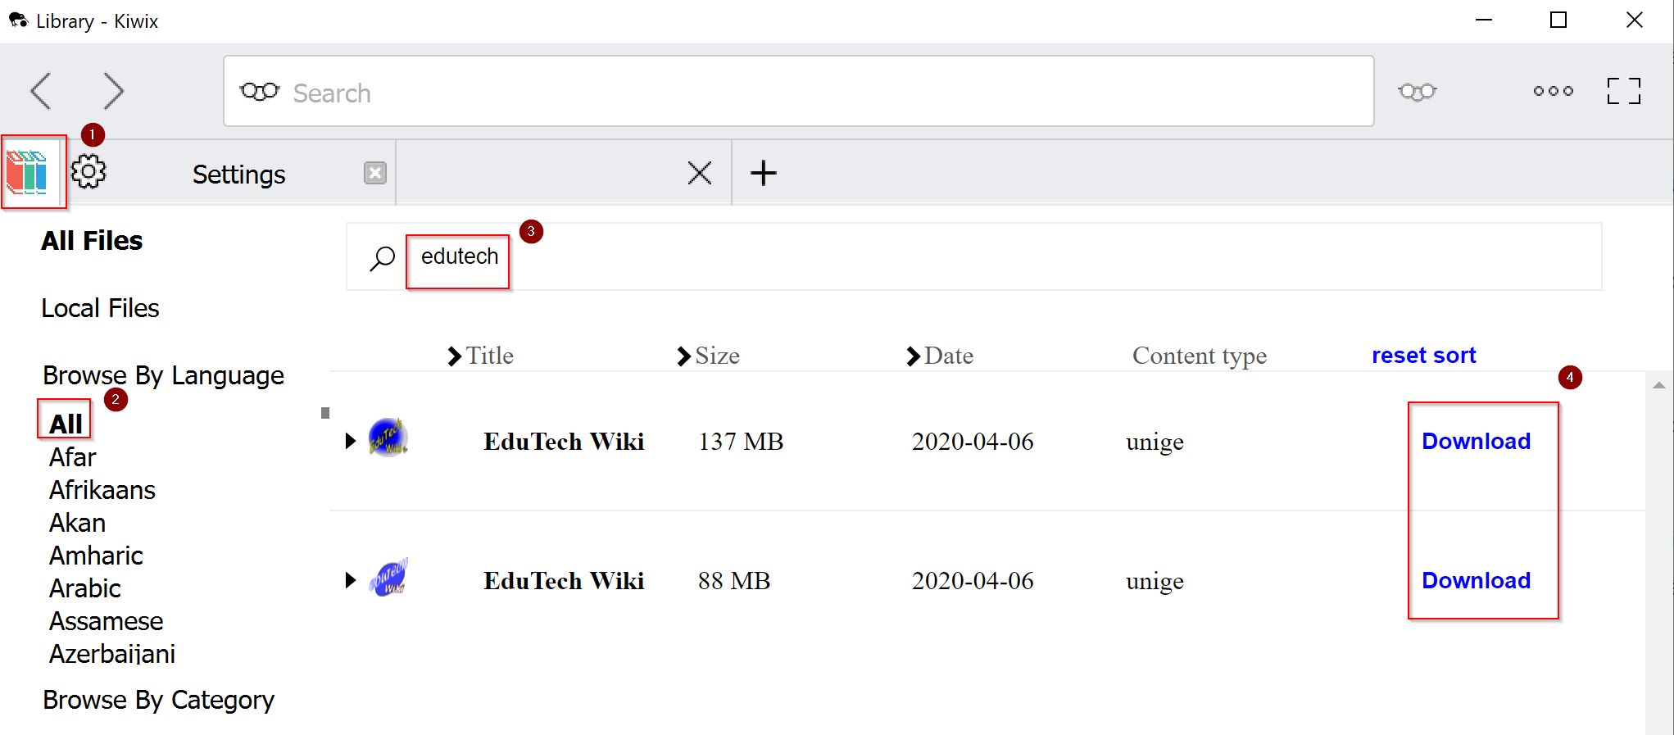Select EduTech Wiki title in 137 MB row
Screen dimensions: 1674x735
coord(564,442)
